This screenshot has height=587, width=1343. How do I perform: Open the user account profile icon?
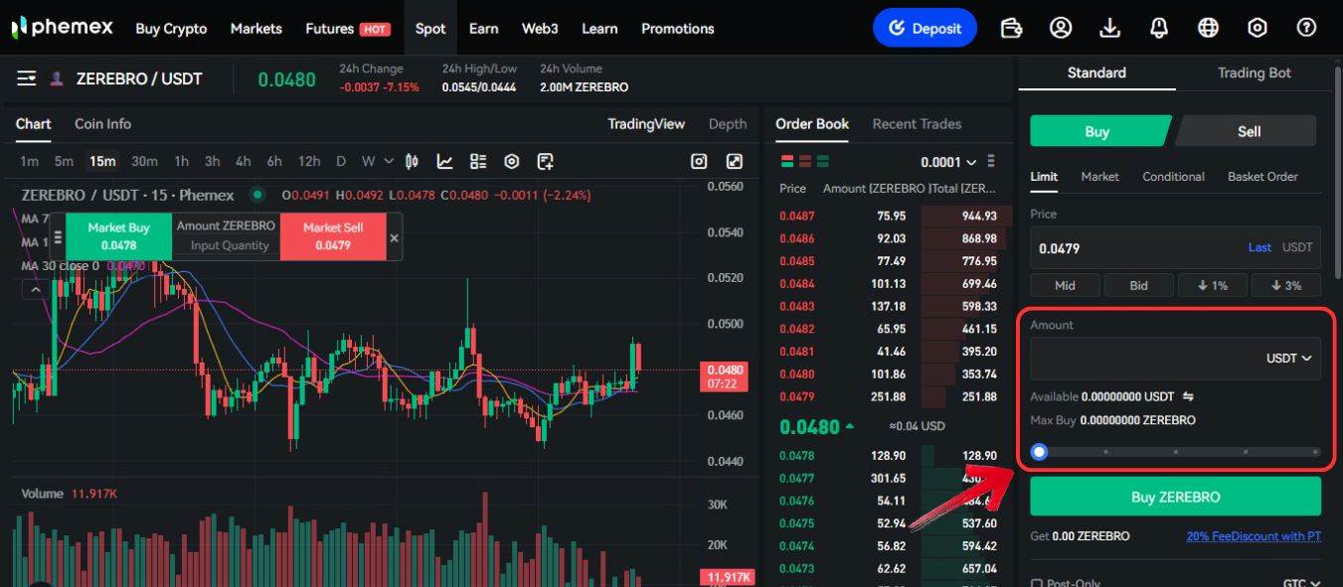pos(1061,28)
